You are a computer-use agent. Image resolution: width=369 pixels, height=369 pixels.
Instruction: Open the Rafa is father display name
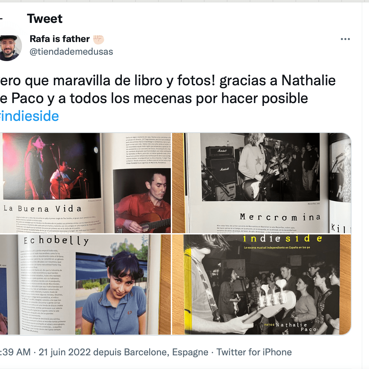60,39
